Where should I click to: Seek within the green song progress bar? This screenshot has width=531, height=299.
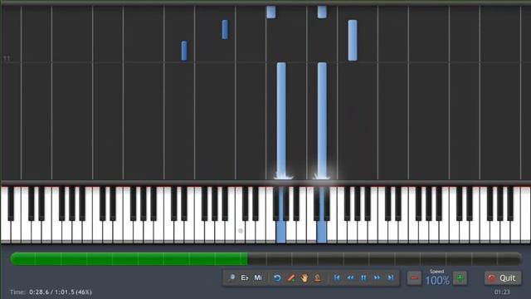(x=265, y=259)
